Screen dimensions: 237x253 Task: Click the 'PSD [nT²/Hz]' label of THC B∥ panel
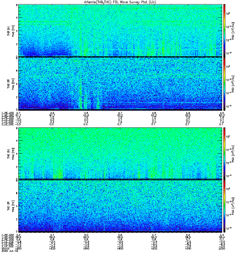233,206
